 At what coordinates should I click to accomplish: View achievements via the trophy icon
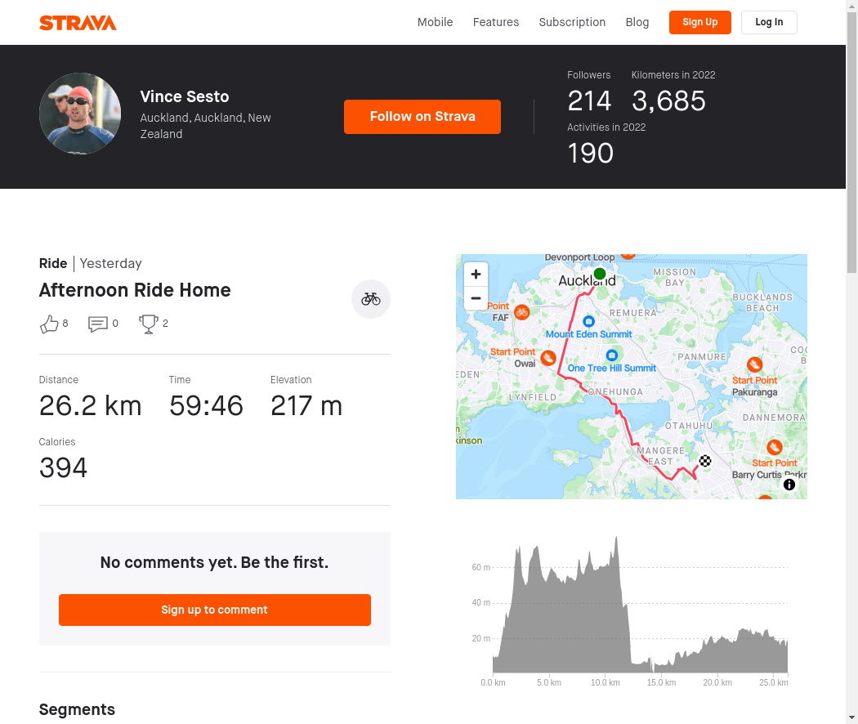(148, 324)
